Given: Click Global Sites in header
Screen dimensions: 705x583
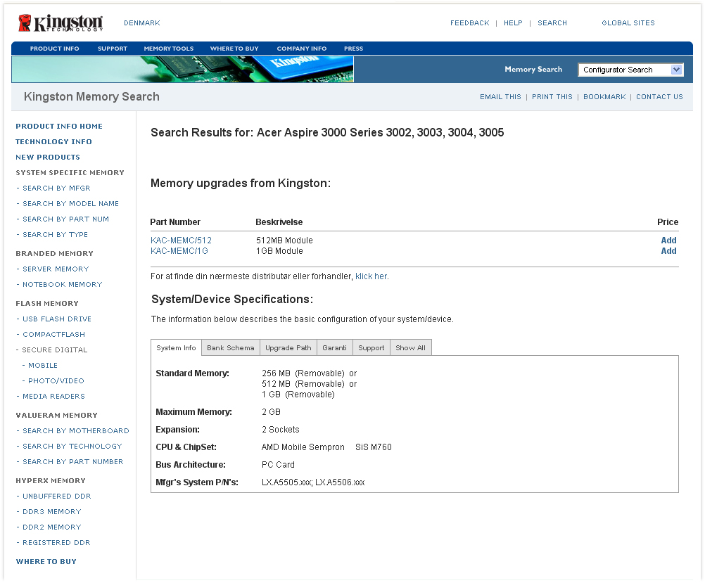Looking at the screenshot, I should tap(628, 23).
